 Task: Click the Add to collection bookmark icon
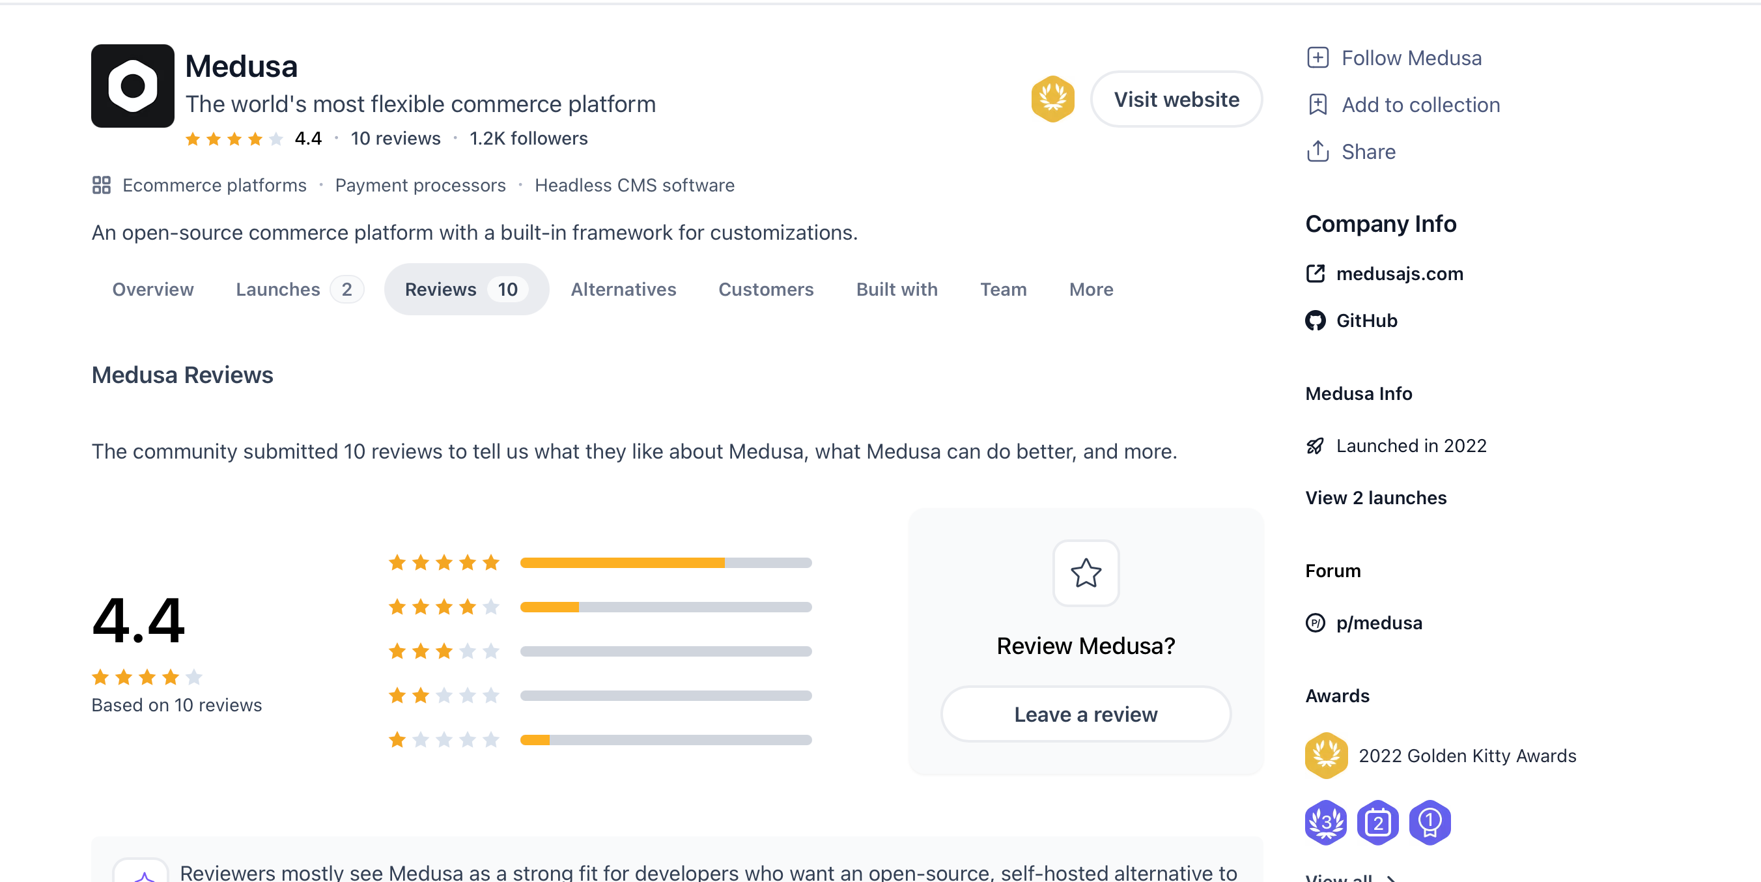1317,105
